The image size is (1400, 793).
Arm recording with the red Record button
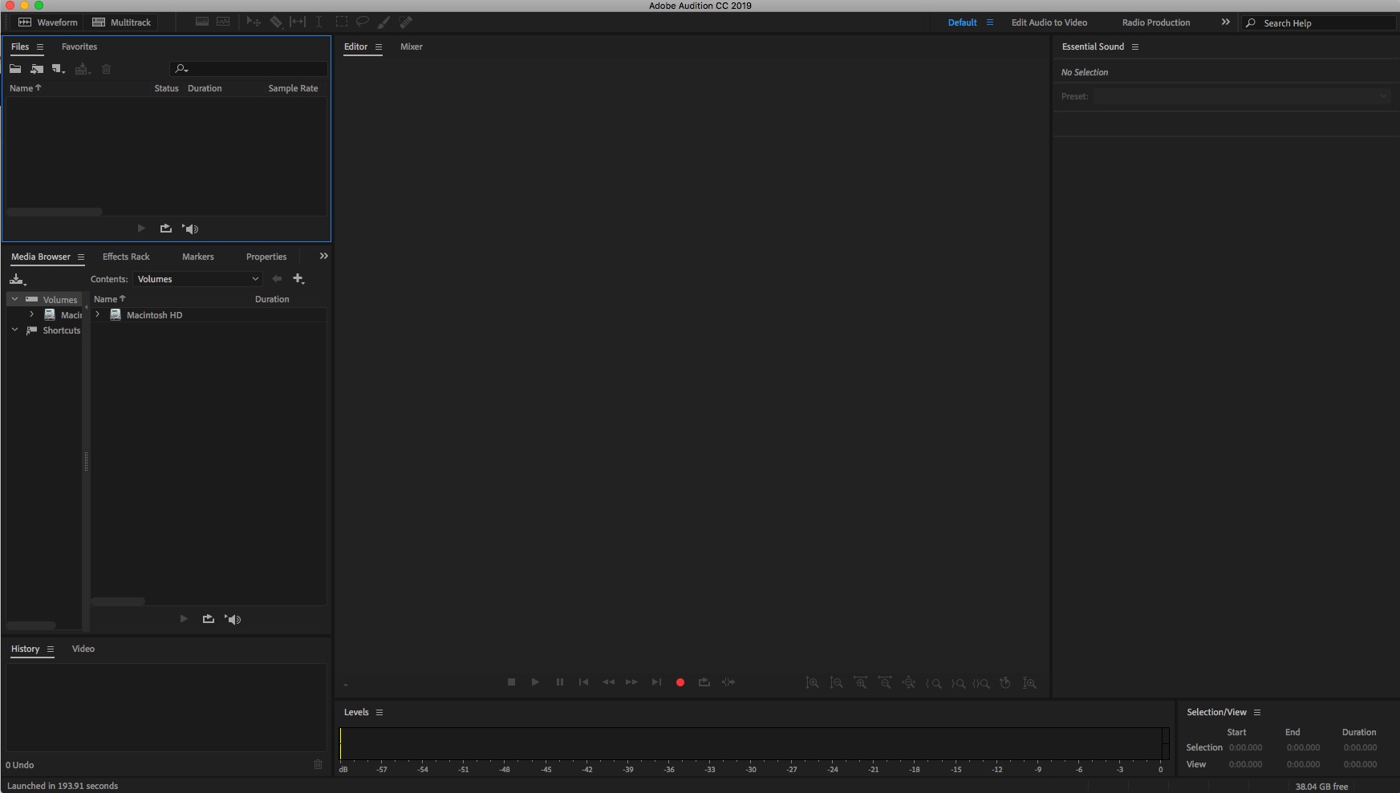coord(680,682)
